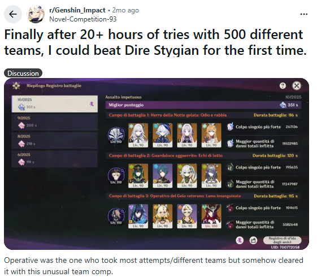Click the share icon near Registro di sfida
Viewport: 317px width, 277px height.
pos(253,240)
